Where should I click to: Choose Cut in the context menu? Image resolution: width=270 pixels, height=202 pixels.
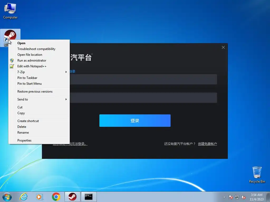39,107
